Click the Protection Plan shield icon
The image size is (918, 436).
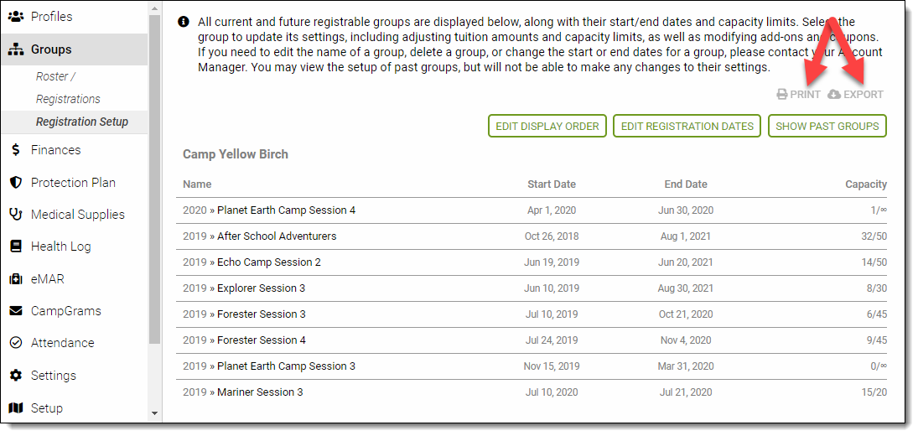point(15,183)
